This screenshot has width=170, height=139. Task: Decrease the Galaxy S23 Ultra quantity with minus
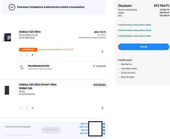pyautogui.click(x=21, y=55)
